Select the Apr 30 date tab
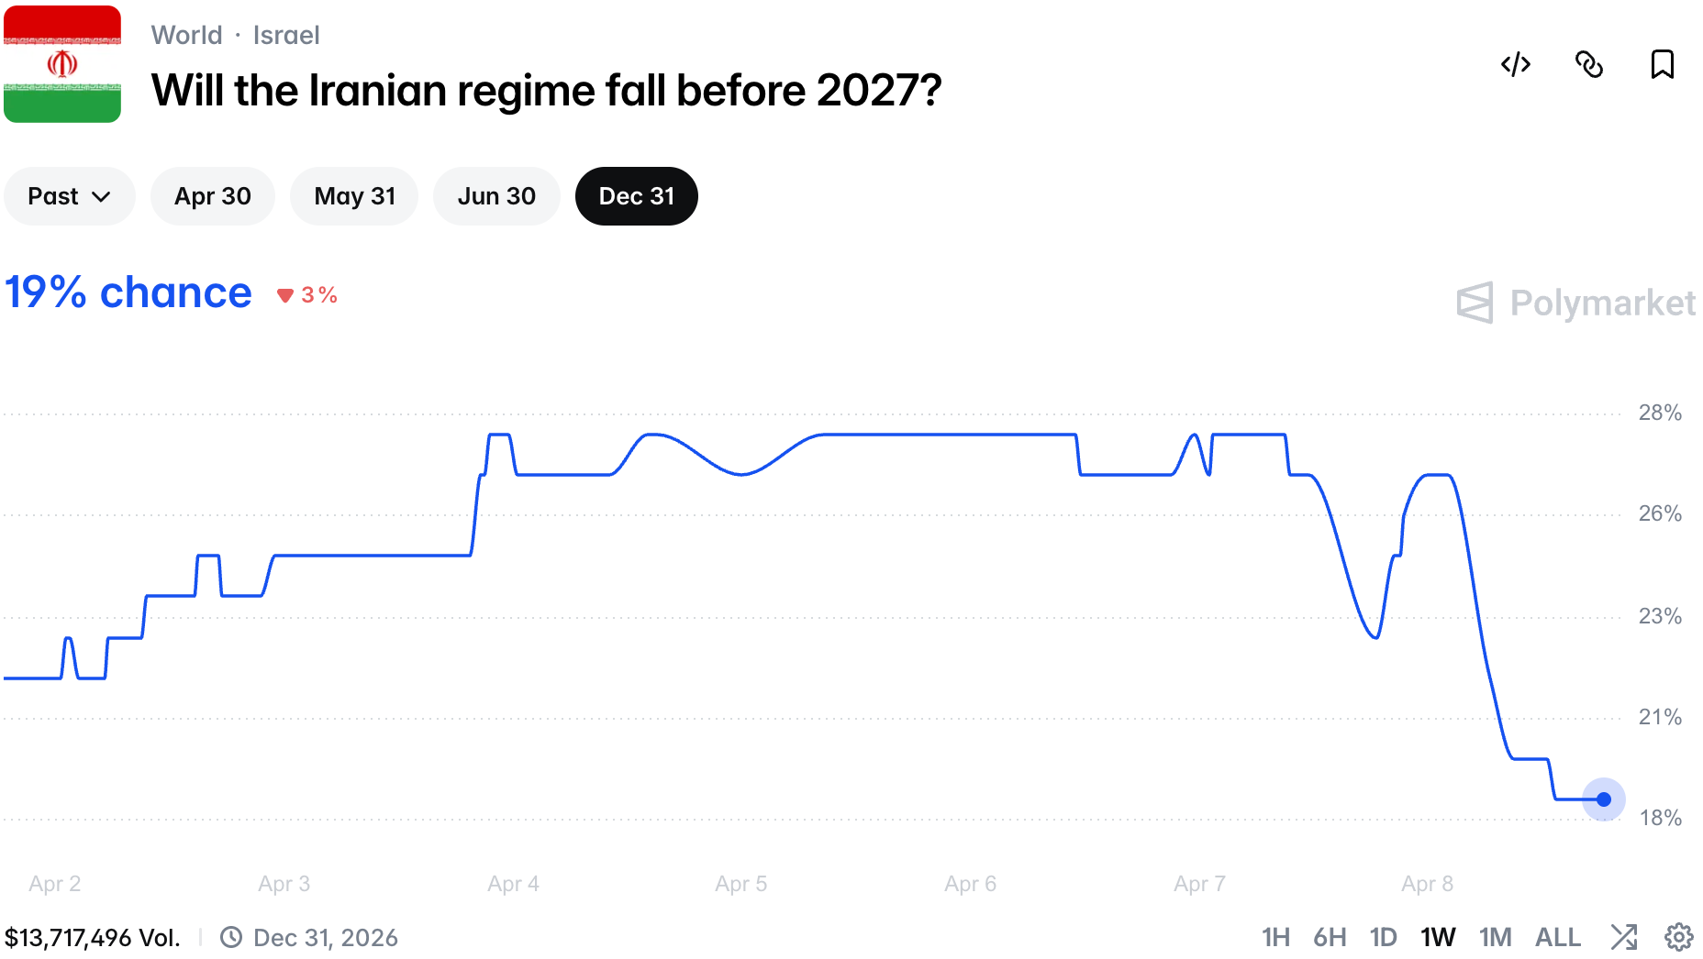This screenshot has height=959, width=1703. click(x=212, y=196)
